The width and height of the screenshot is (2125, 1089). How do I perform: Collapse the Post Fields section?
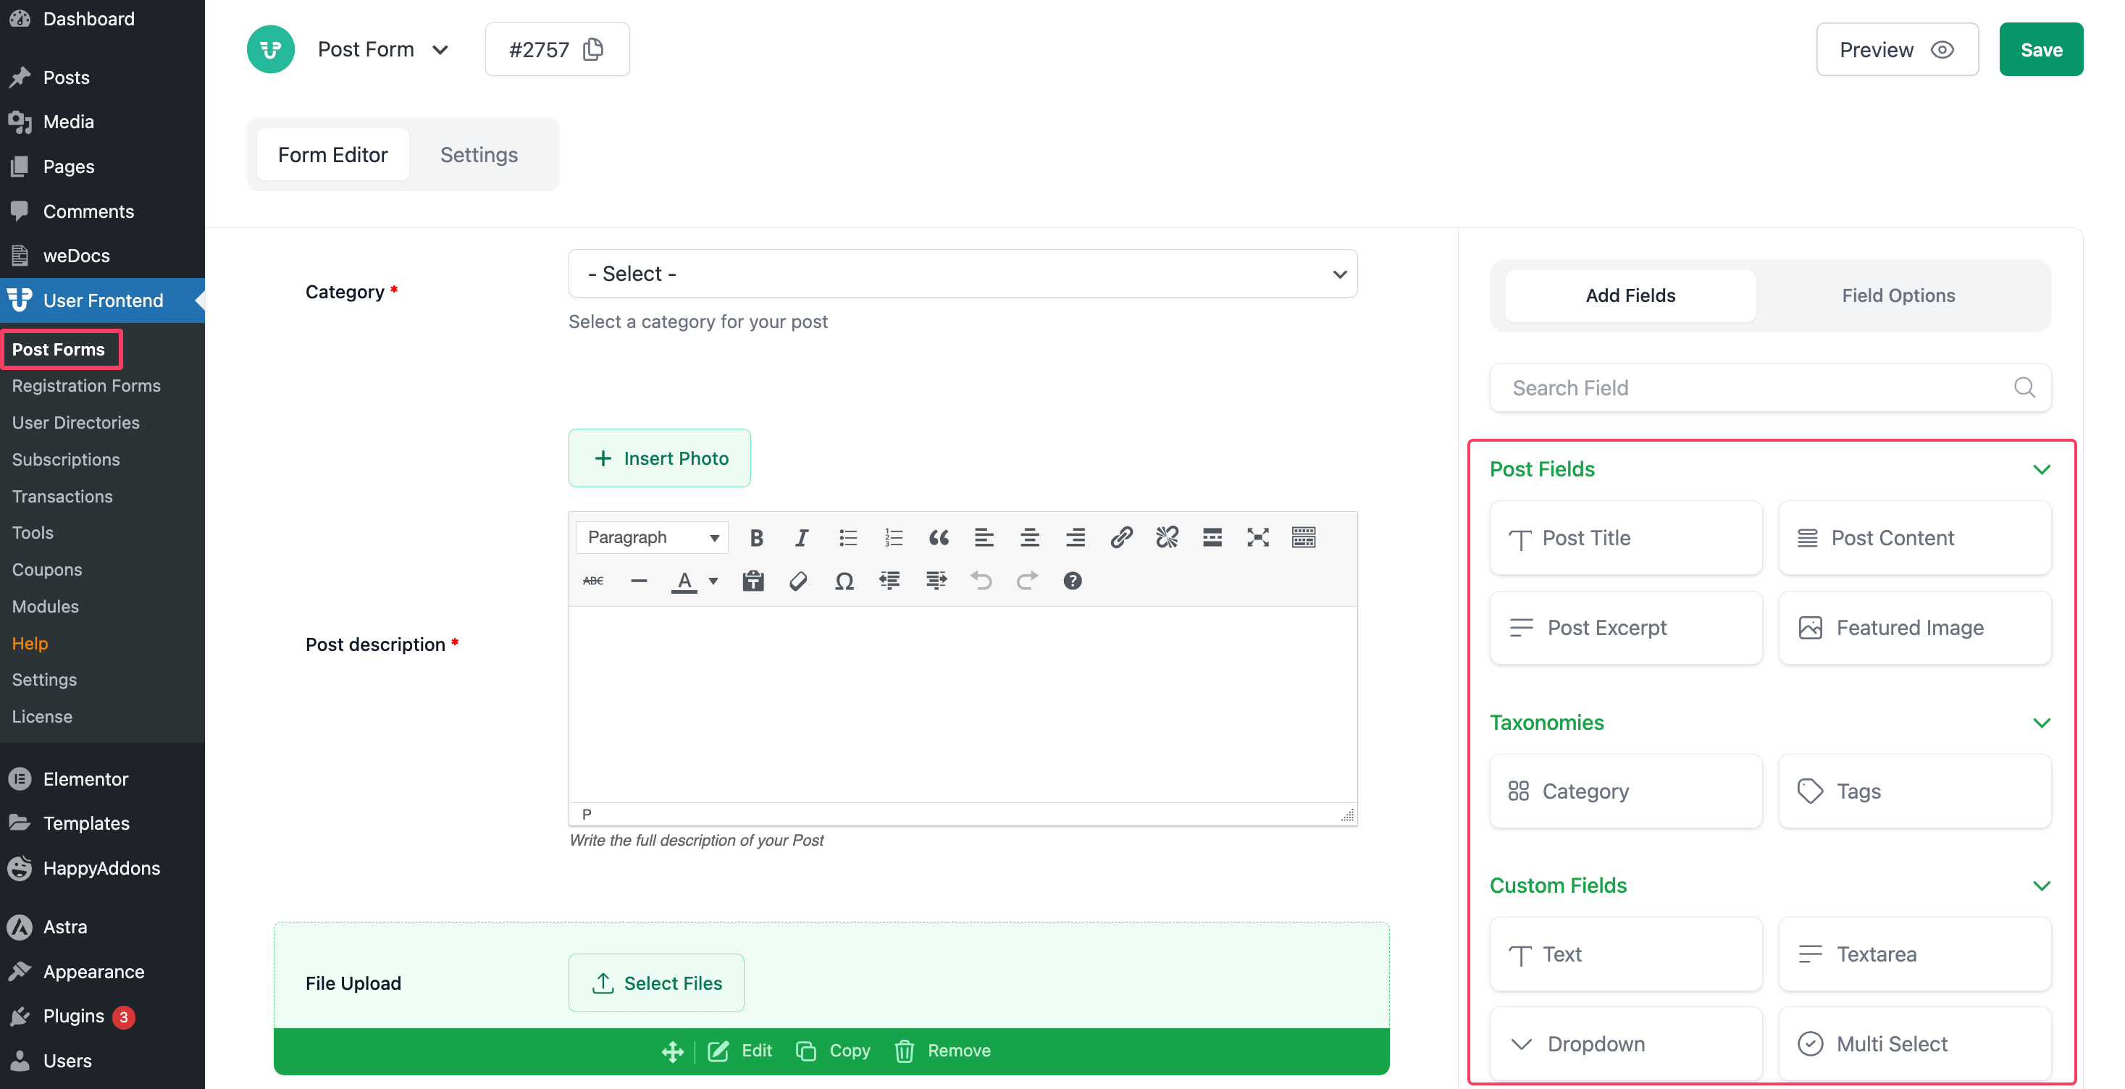[2041, 469]
